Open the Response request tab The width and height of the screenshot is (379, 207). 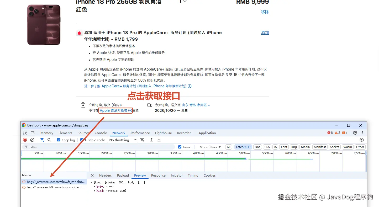pyautogui.click(x=158, y=176)
